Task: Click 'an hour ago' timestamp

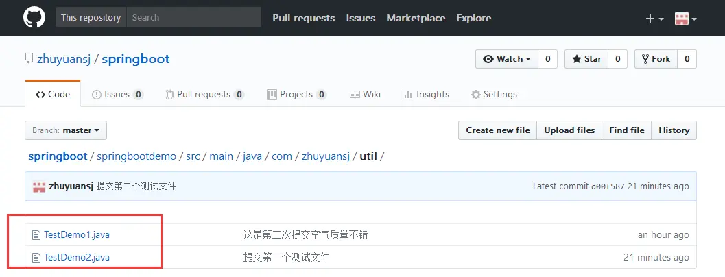Action: [663, 235]
